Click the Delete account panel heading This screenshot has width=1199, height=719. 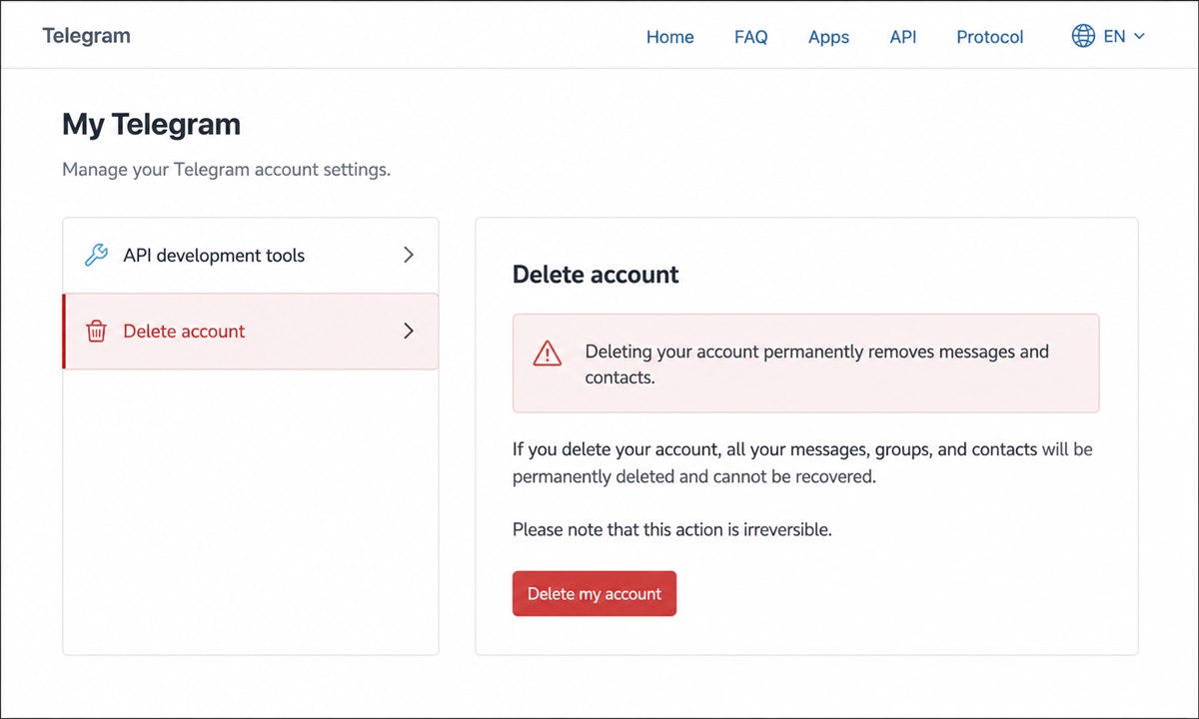coord(596,275)
